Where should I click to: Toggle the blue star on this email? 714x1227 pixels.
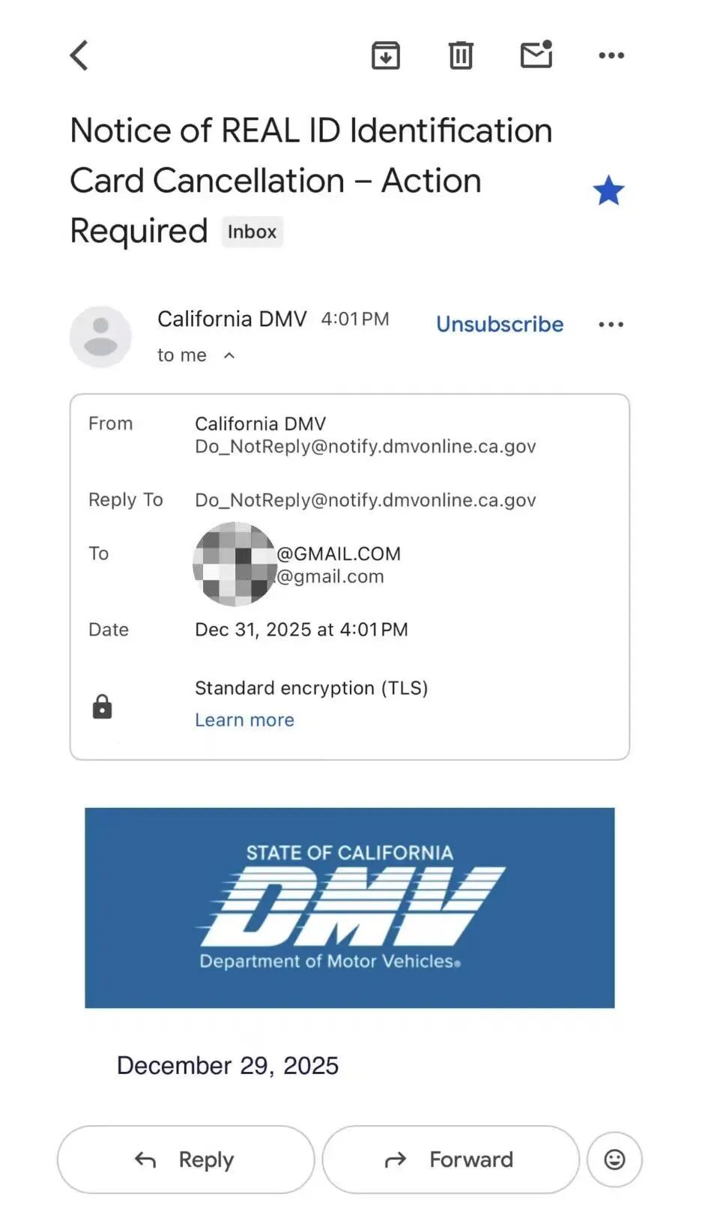tap(608, 190)
